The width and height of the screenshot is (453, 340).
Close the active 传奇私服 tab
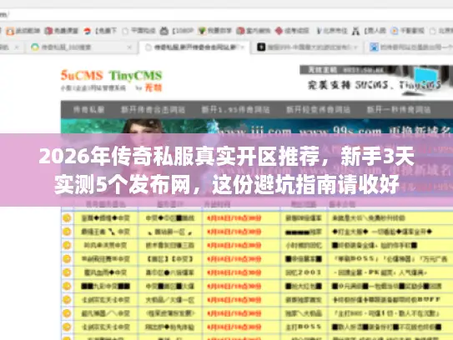pos(243,47)
